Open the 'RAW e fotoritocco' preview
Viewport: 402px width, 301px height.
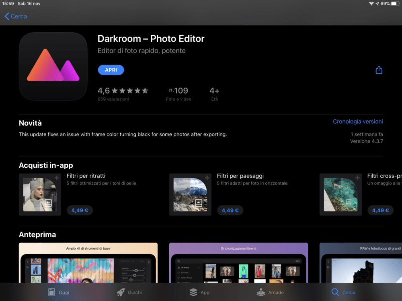[x=361, y=263]
